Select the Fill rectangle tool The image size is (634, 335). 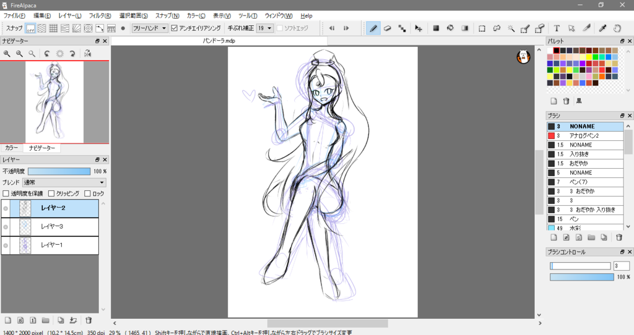[x=436, y=28]
